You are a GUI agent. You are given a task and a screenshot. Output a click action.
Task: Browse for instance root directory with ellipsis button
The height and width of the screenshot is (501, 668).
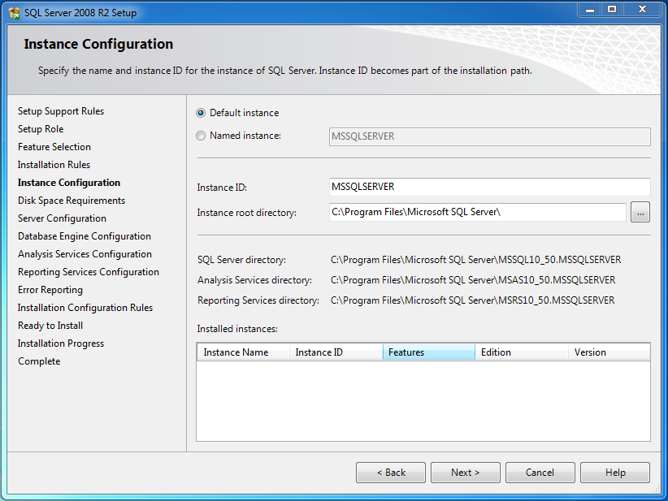click(x=640, y=213)
